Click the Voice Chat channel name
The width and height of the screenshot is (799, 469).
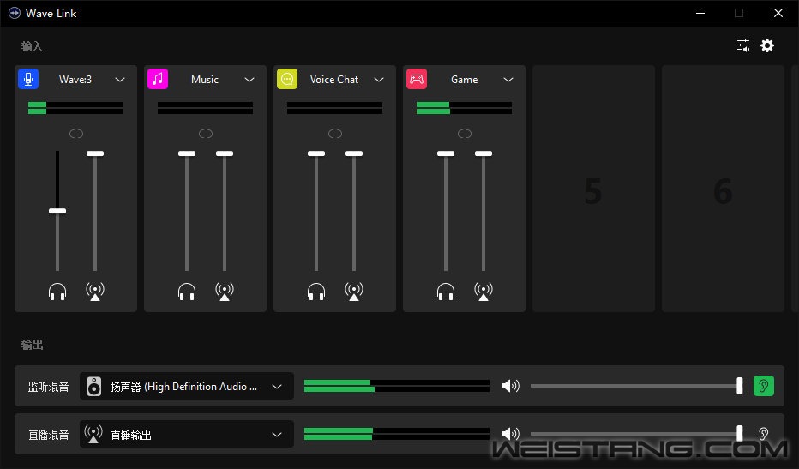[334, 80]
